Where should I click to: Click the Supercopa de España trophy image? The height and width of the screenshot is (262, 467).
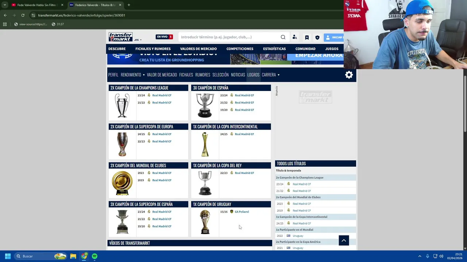[x=122, y=222]
